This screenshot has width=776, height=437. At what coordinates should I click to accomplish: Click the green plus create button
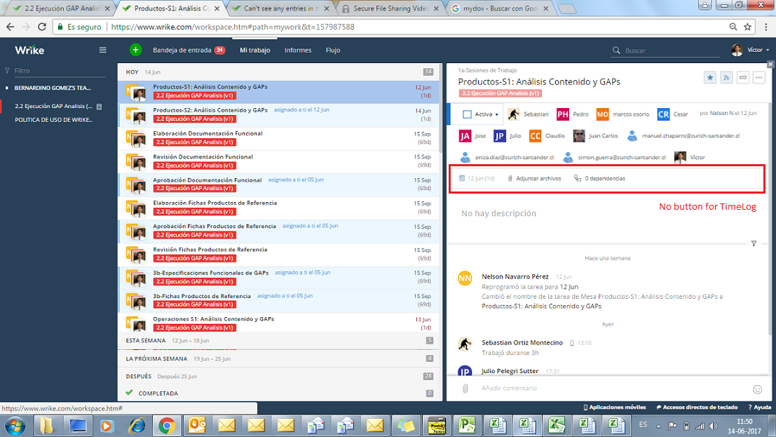pos(135,50)
